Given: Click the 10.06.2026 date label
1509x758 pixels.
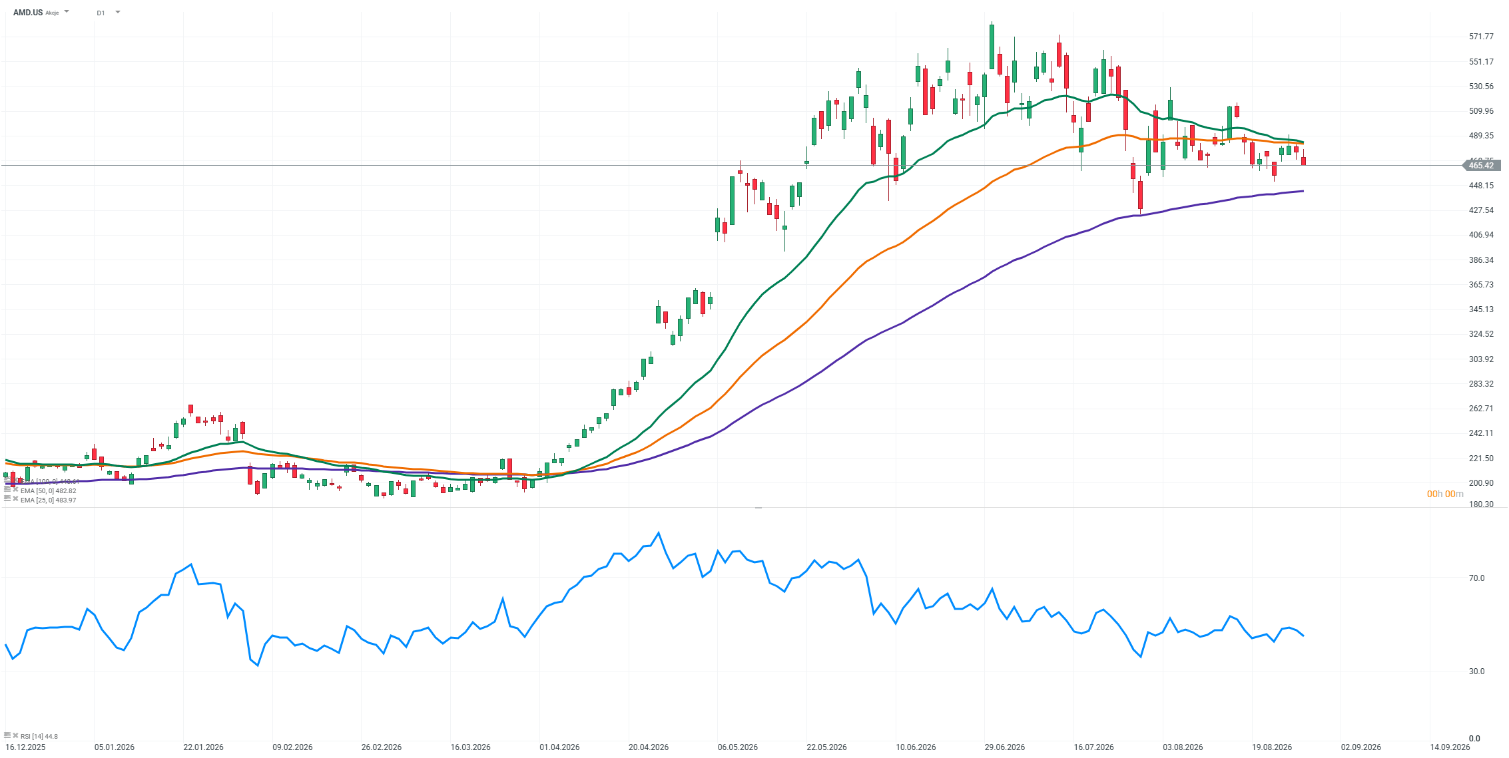Looking at the screenshot, I should pyautogui.click(x=916, y=747).
